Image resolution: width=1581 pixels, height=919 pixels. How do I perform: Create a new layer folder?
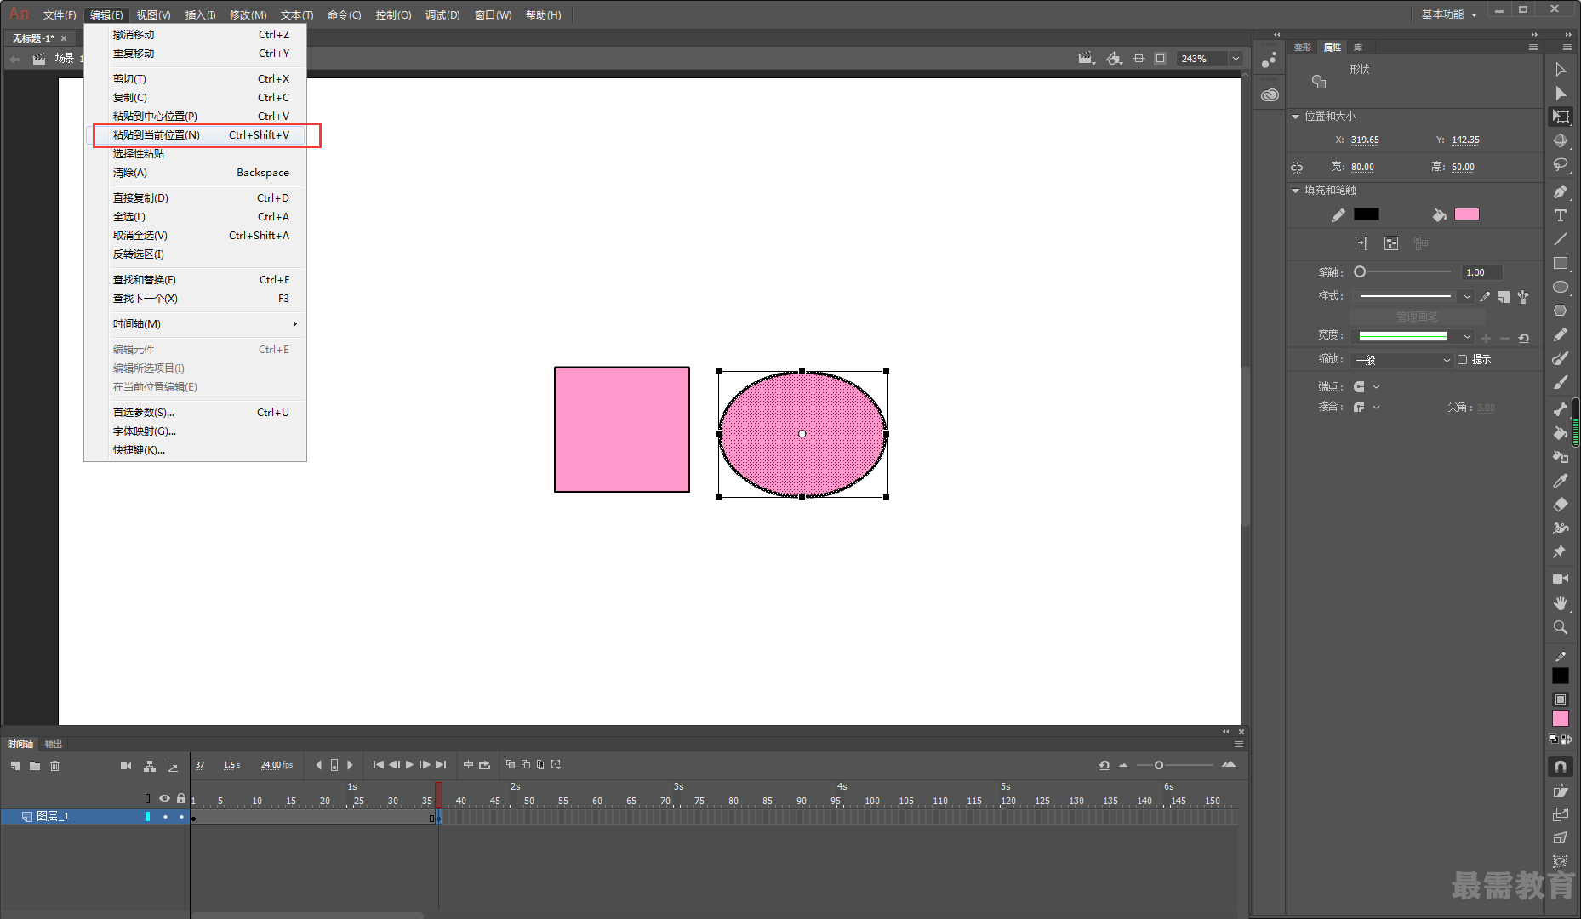point(35,766)
